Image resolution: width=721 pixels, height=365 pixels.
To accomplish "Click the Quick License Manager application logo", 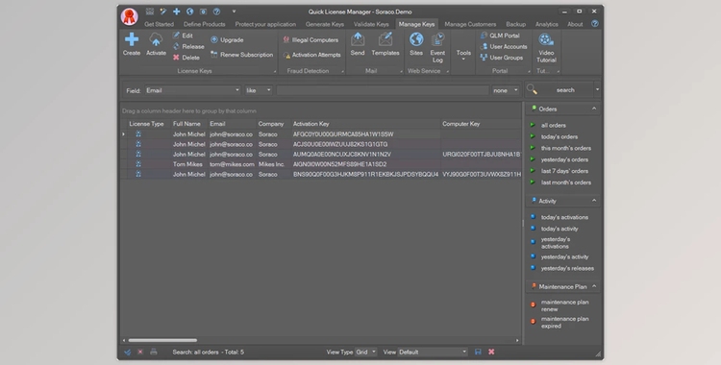I will pyautogui.click(x=130, y=16).
